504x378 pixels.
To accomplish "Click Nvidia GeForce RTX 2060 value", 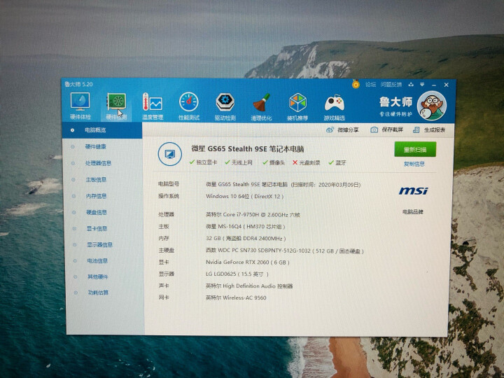I will click(248, 262).
